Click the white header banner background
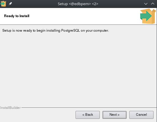The height and width of the screenshot is (122, 157). pyautogui.click(x=80, y=16)
